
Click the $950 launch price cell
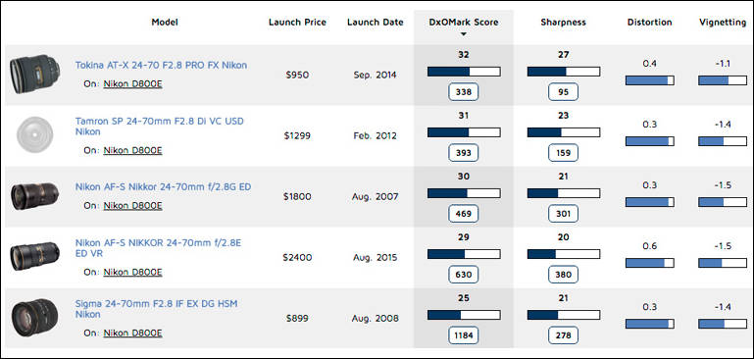(297, 76)
